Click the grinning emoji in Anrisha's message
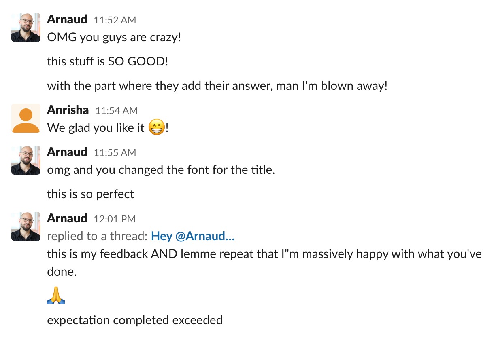This screenshot has width=494, height=338. 157,128
